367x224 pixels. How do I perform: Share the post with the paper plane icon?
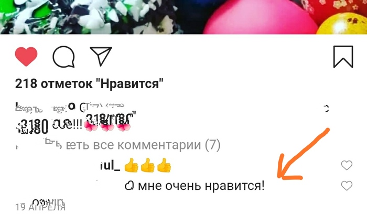[x=101, y=56]
